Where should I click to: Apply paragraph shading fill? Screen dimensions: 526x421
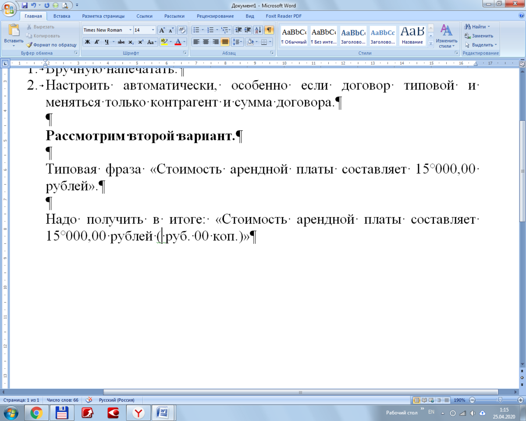(x=250, y=42)
